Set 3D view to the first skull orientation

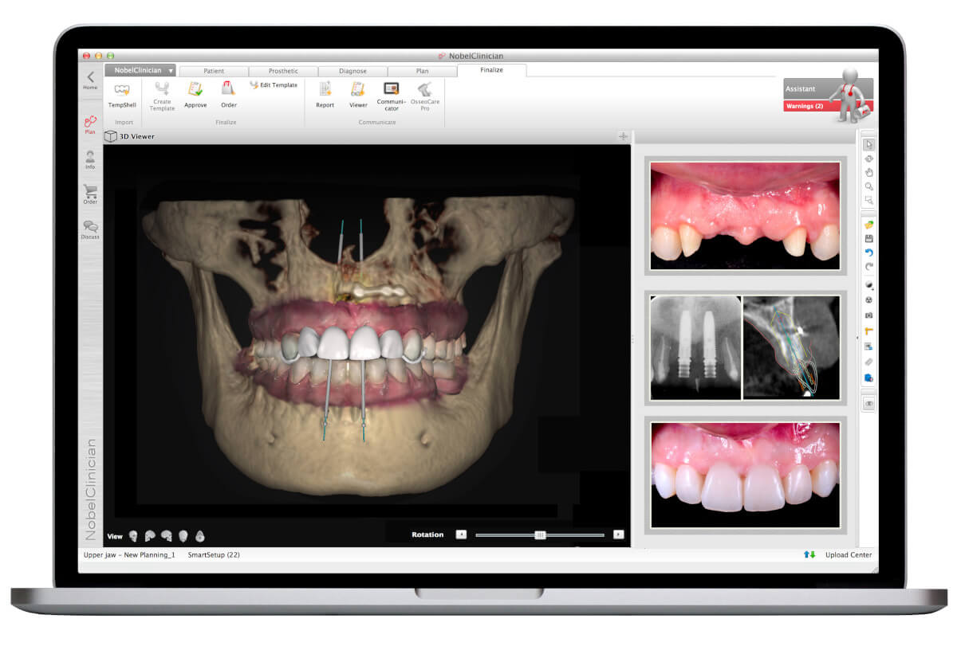pyautogui.click(x=133, y=536)
